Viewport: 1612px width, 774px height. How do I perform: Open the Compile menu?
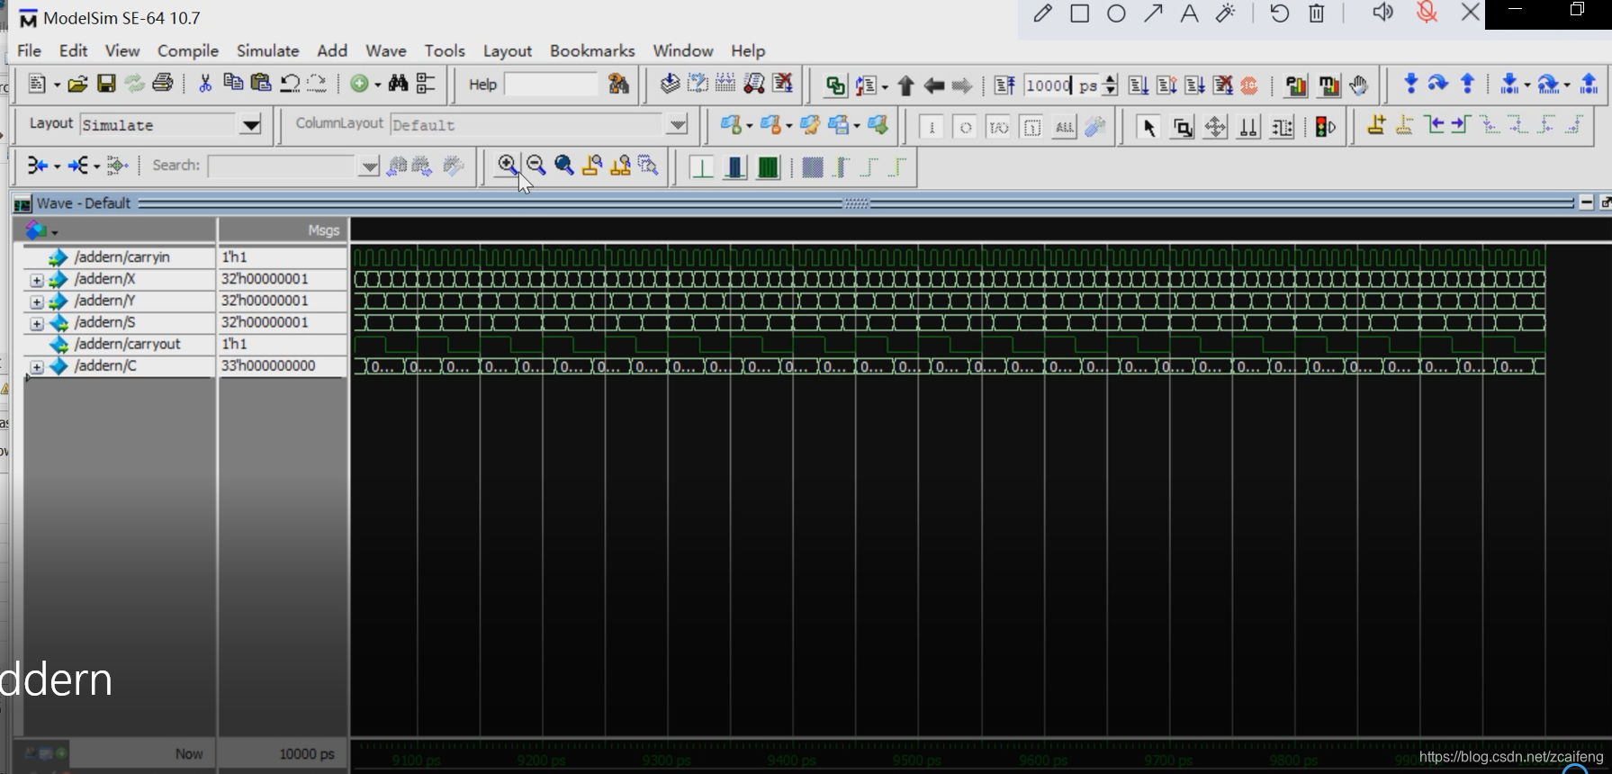click(188, 50)
